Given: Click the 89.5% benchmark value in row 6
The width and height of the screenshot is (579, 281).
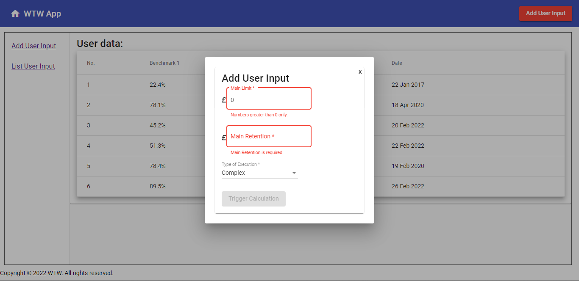Looking at the screenshot, I should (157, 186).
